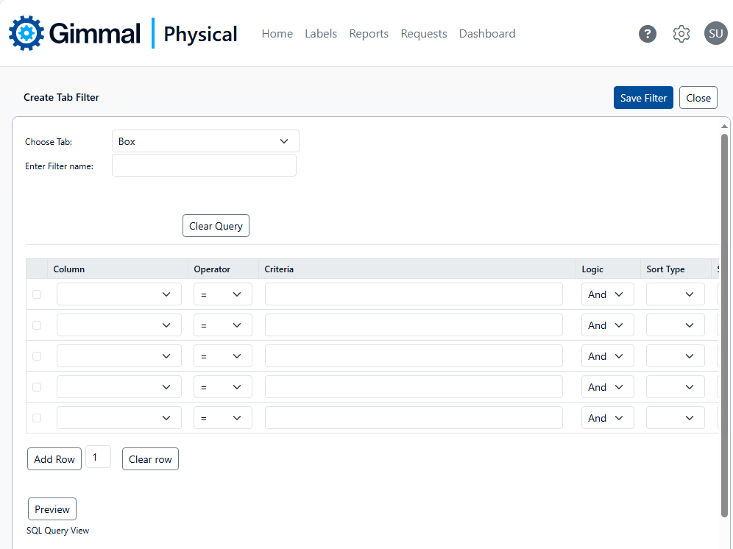Image resolution: width=733 pixels, height=549 pixels.
Task: Click the Clear Query button
Action: click(216, 226)
